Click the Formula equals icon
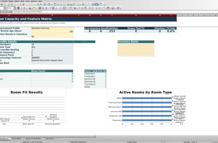 pyautogui.click(x=11, y=12)
